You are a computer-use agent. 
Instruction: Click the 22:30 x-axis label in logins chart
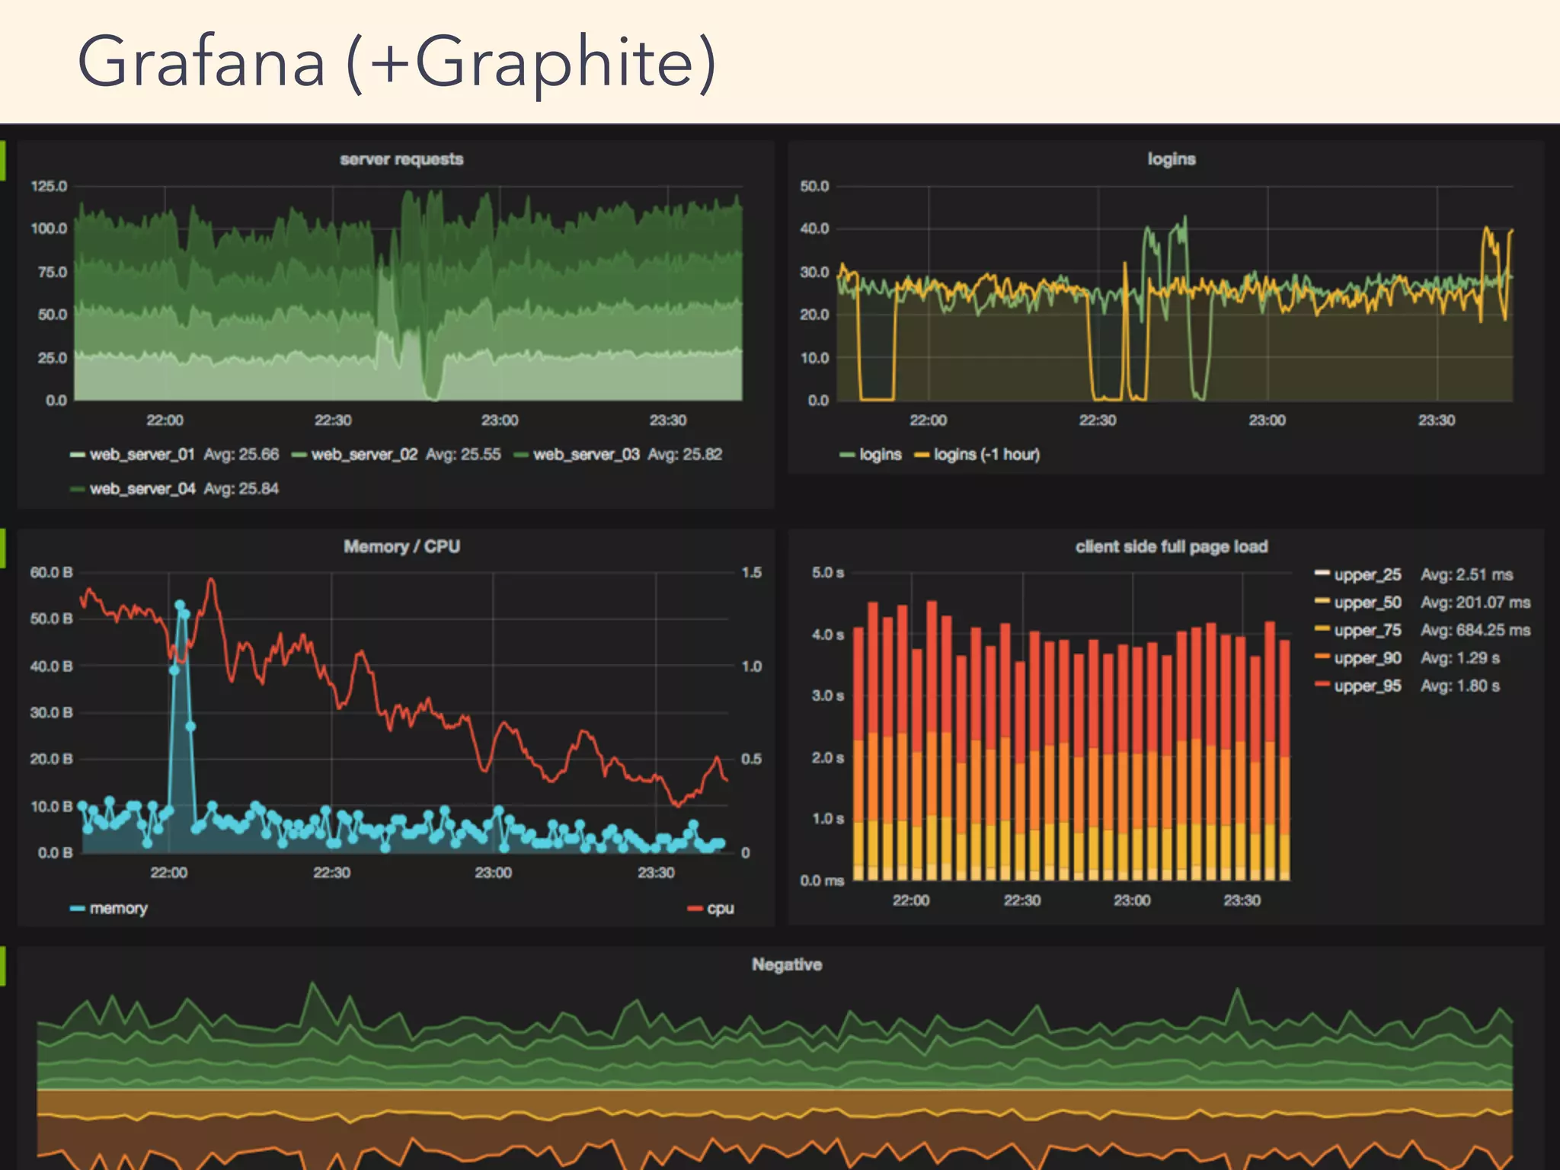[1098, 420]
